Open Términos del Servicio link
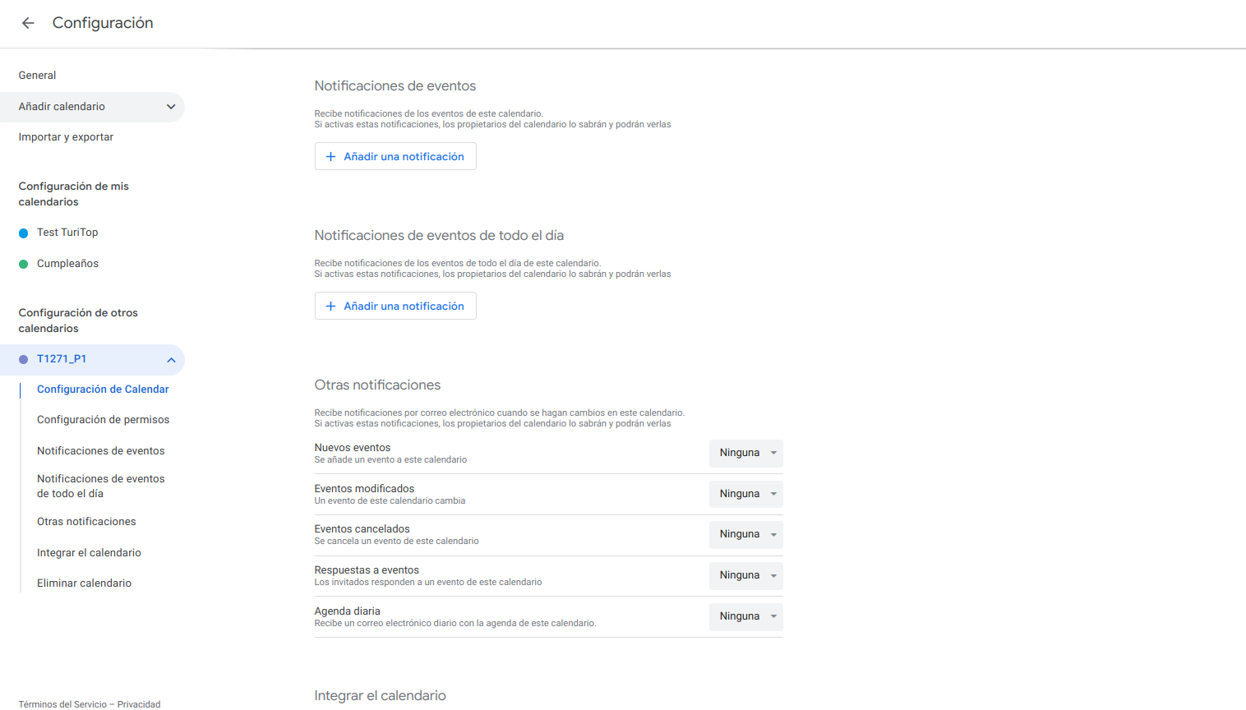This screenshot has width=1246, height=710. coord(62,704)
